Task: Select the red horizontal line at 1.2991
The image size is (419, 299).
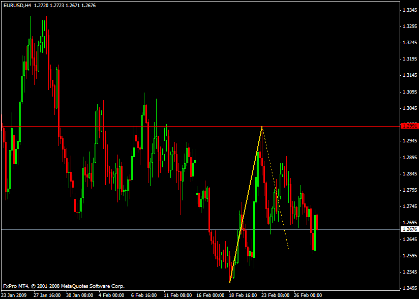Action: (x=331, y=126)
